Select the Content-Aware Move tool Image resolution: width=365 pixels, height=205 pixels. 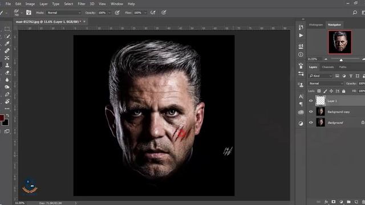coord(7,58)
